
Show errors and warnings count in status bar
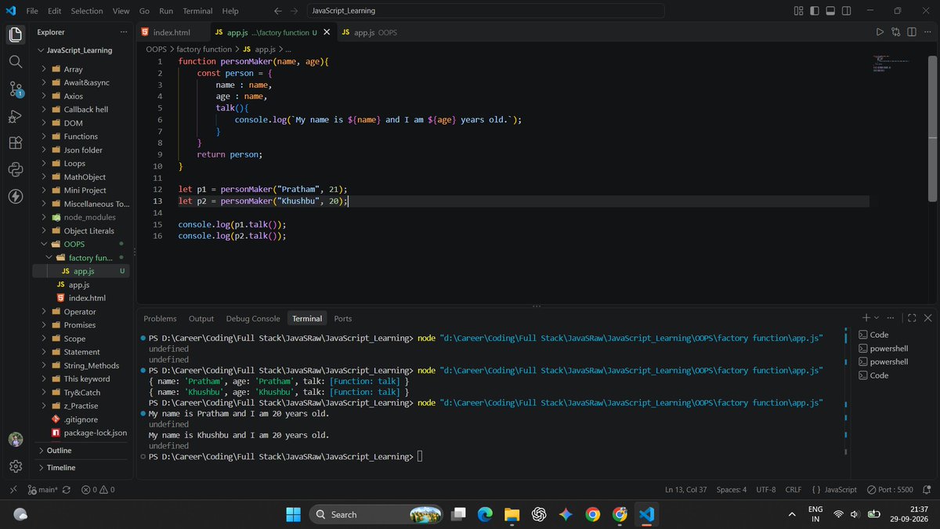(x=98, y=489)
